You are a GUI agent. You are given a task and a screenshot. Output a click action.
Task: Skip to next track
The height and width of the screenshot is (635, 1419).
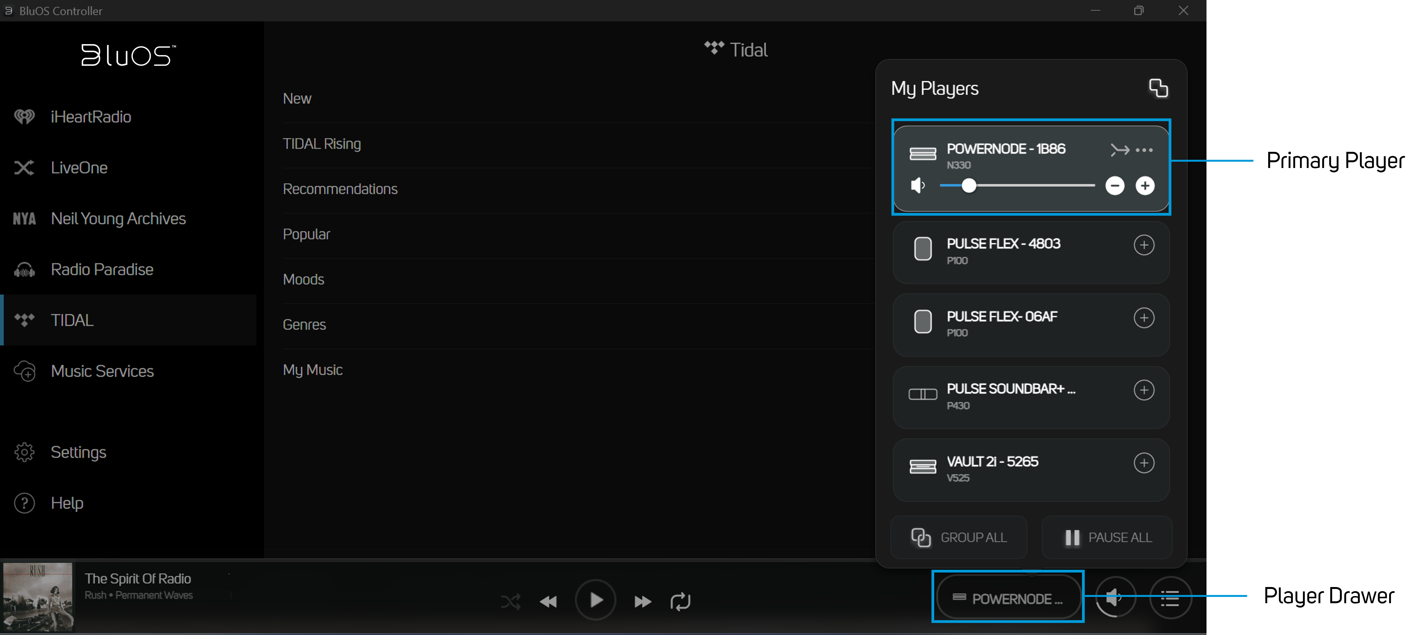point(642,601)
